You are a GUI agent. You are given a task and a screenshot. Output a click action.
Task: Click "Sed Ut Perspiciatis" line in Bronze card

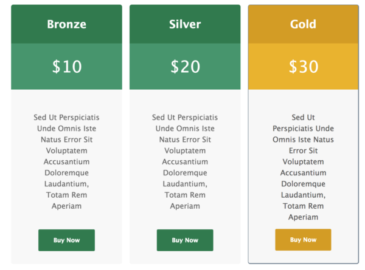(x=66, y=118)
